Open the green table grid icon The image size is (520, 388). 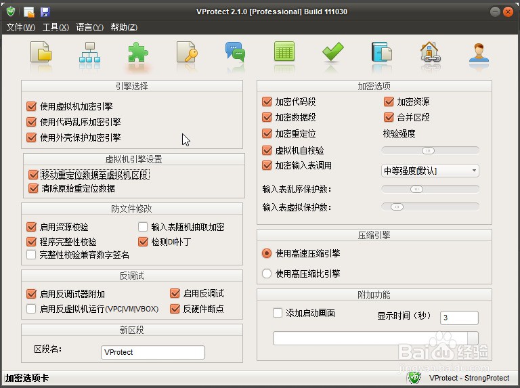point(284,51)
